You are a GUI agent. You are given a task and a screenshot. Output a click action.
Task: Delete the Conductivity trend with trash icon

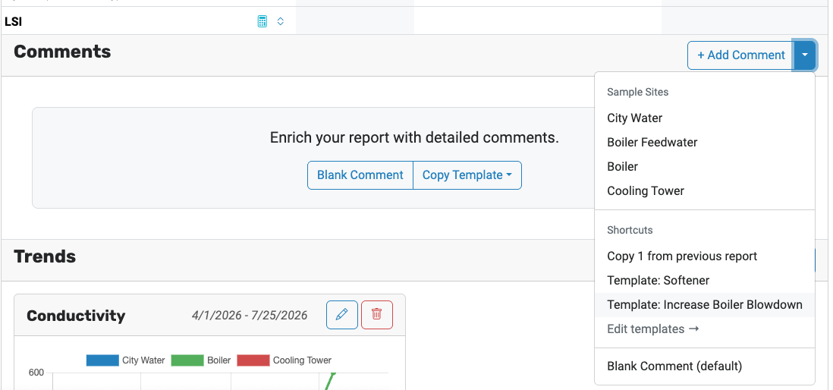[x=376, y=315]
